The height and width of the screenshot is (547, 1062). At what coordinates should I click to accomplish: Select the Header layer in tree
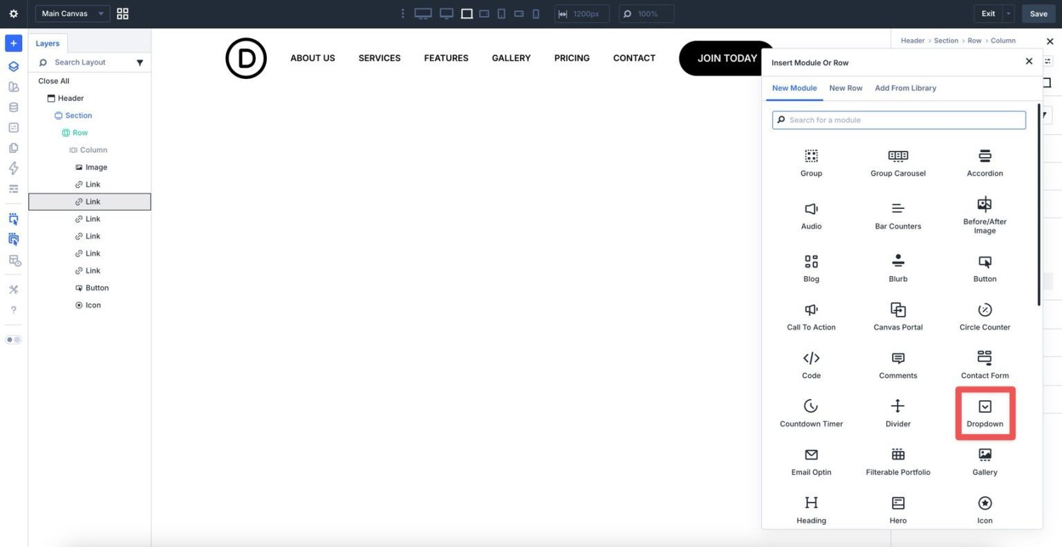pos(65,98)
